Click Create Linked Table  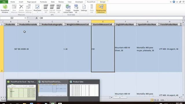tap(68, 9)
